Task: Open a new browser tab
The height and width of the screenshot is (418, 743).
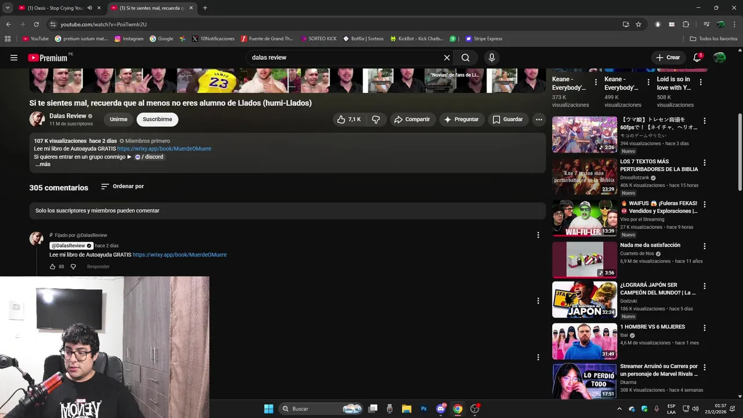Action: coord(205,8)
